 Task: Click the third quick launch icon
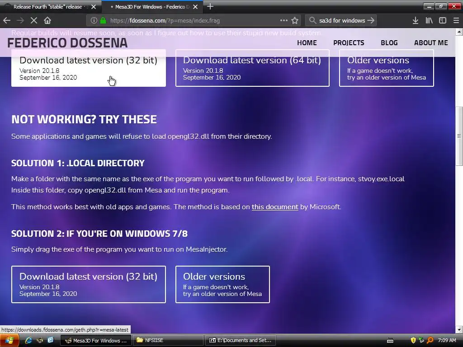(x=51, y=340)
